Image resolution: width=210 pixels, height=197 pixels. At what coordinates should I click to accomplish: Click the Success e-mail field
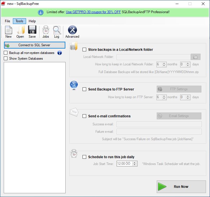pos(159,124)
